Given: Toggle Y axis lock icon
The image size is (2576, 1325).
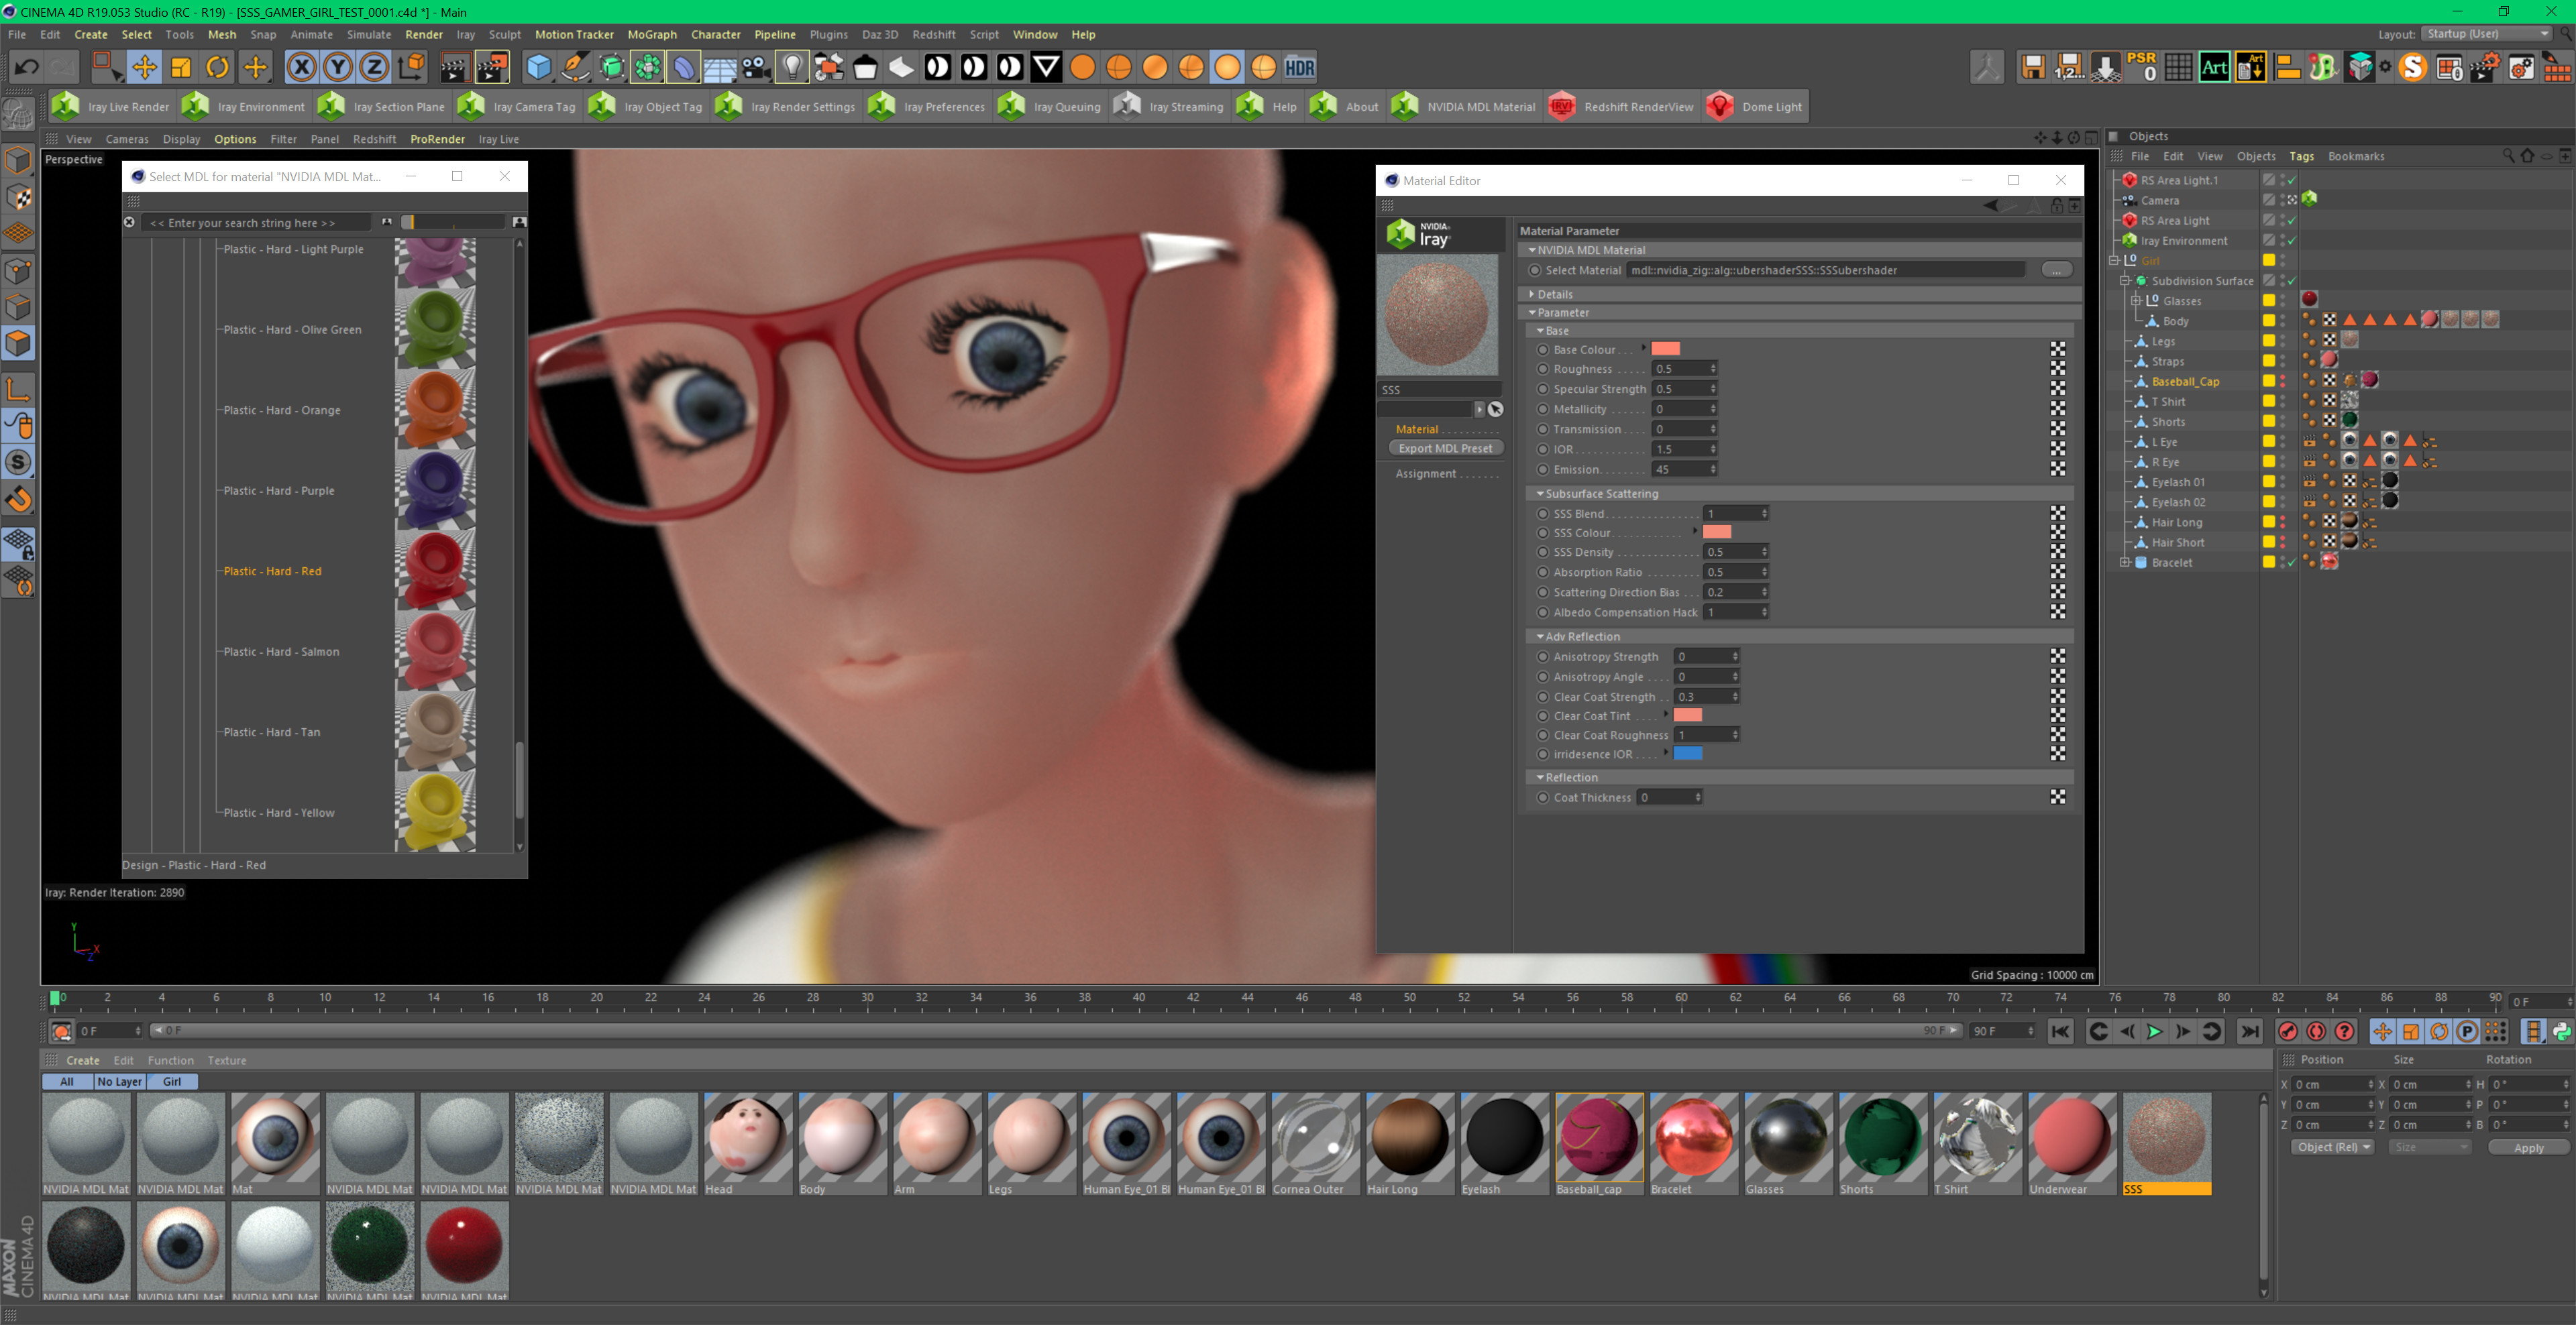Looking at the screenshot, I should click(x=338, y=67).
